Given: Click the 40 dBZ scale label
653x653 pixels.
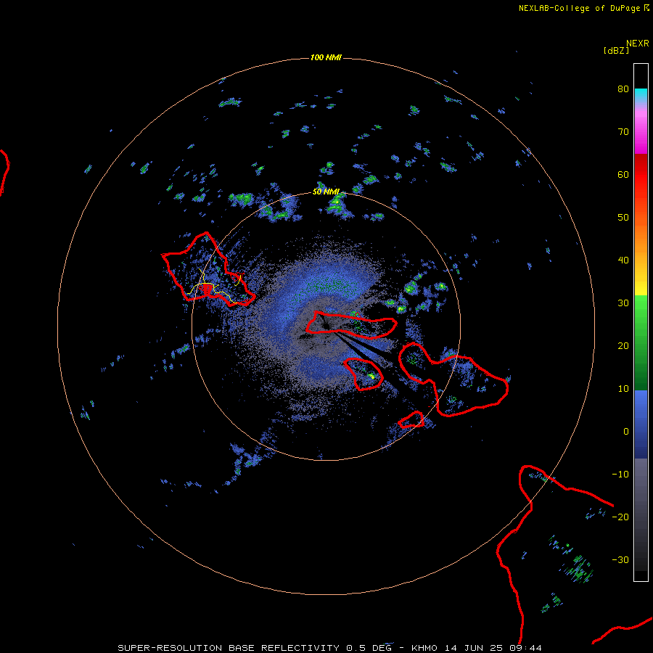Looking at the screenshot, I should coord(623,260).
